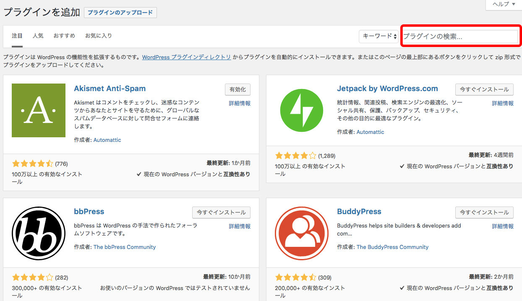Open the Jetpack by WordPress.com title link

387,89
